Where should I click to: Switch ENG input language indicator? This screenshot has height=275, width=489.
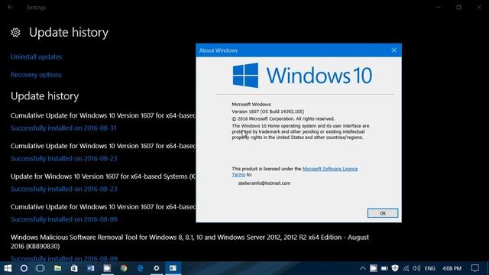pyautogui.click(x=429, y=268)
